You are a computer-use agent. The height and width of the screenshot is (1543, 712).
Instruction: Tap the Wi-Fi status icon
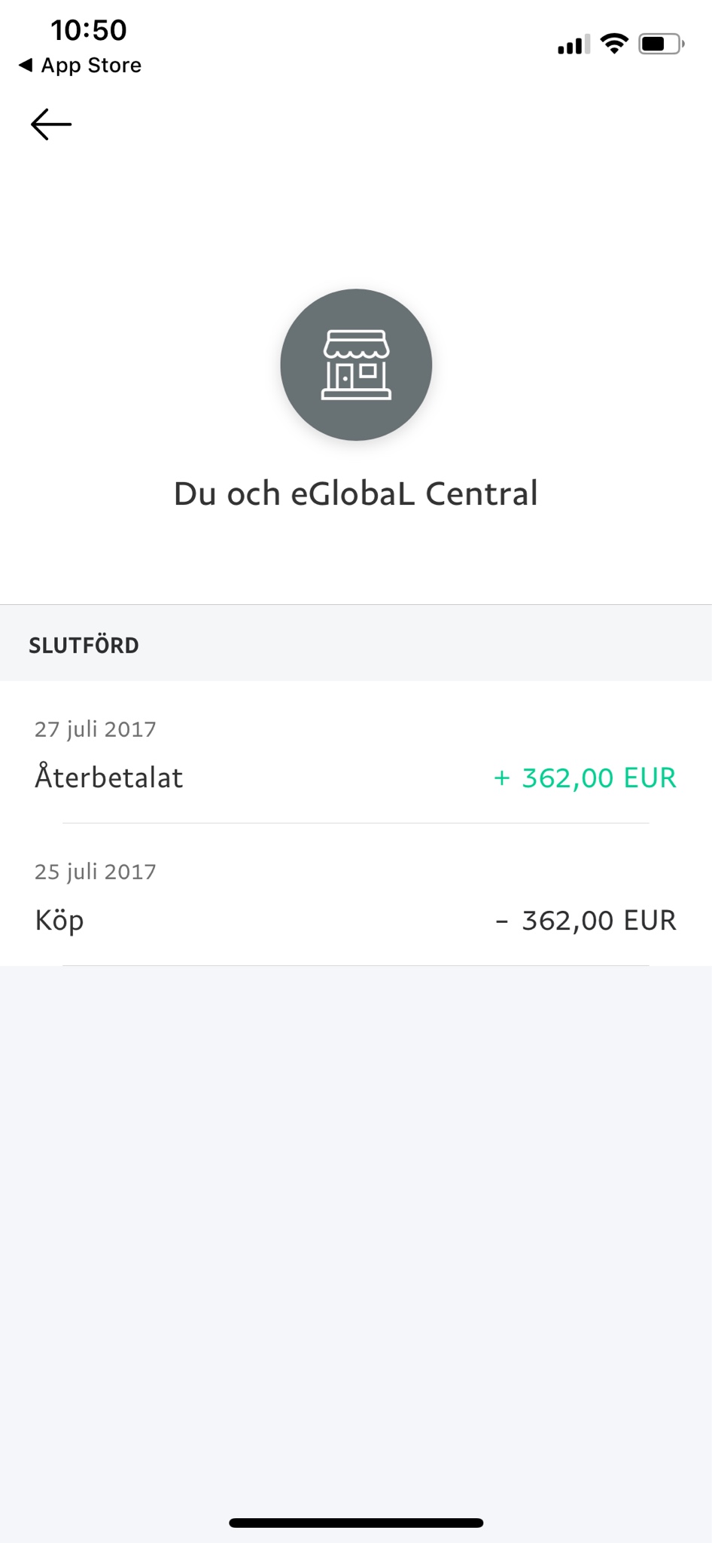[x=615, y=44]
